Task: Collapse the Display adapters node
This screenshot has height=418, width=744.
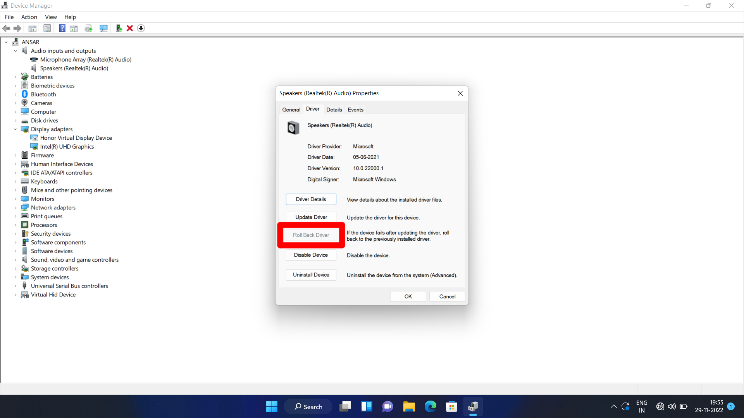Action: 15,129
